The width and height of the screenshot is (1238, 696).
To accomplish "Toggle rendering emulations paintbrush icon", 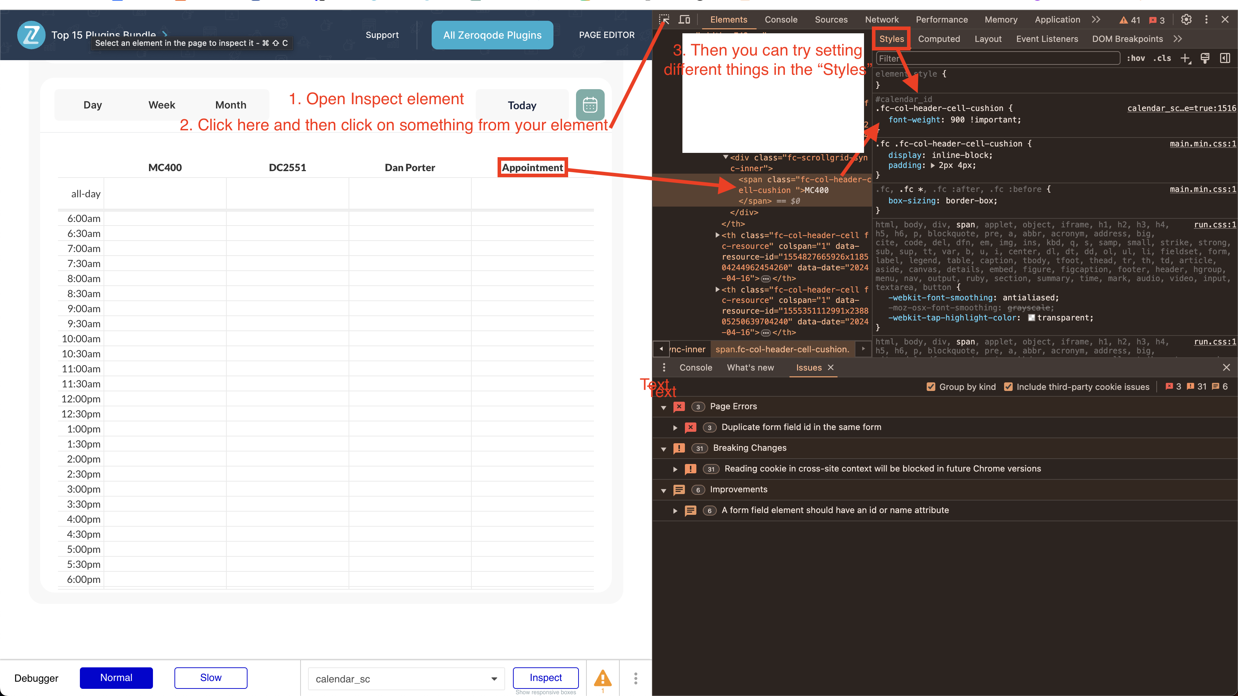I will (x=1205, y=59).
